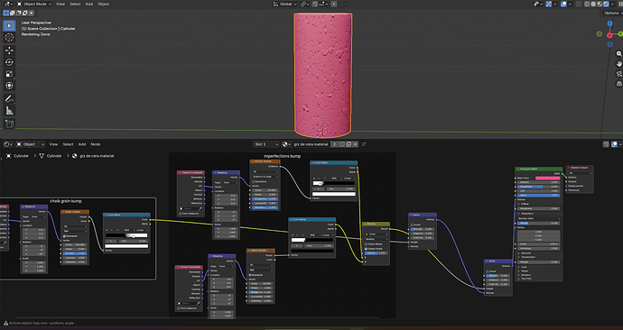Select the Select Box tool in viewport toolbar
The width and height of the screenshot is (623, 330).
(9, 25)
